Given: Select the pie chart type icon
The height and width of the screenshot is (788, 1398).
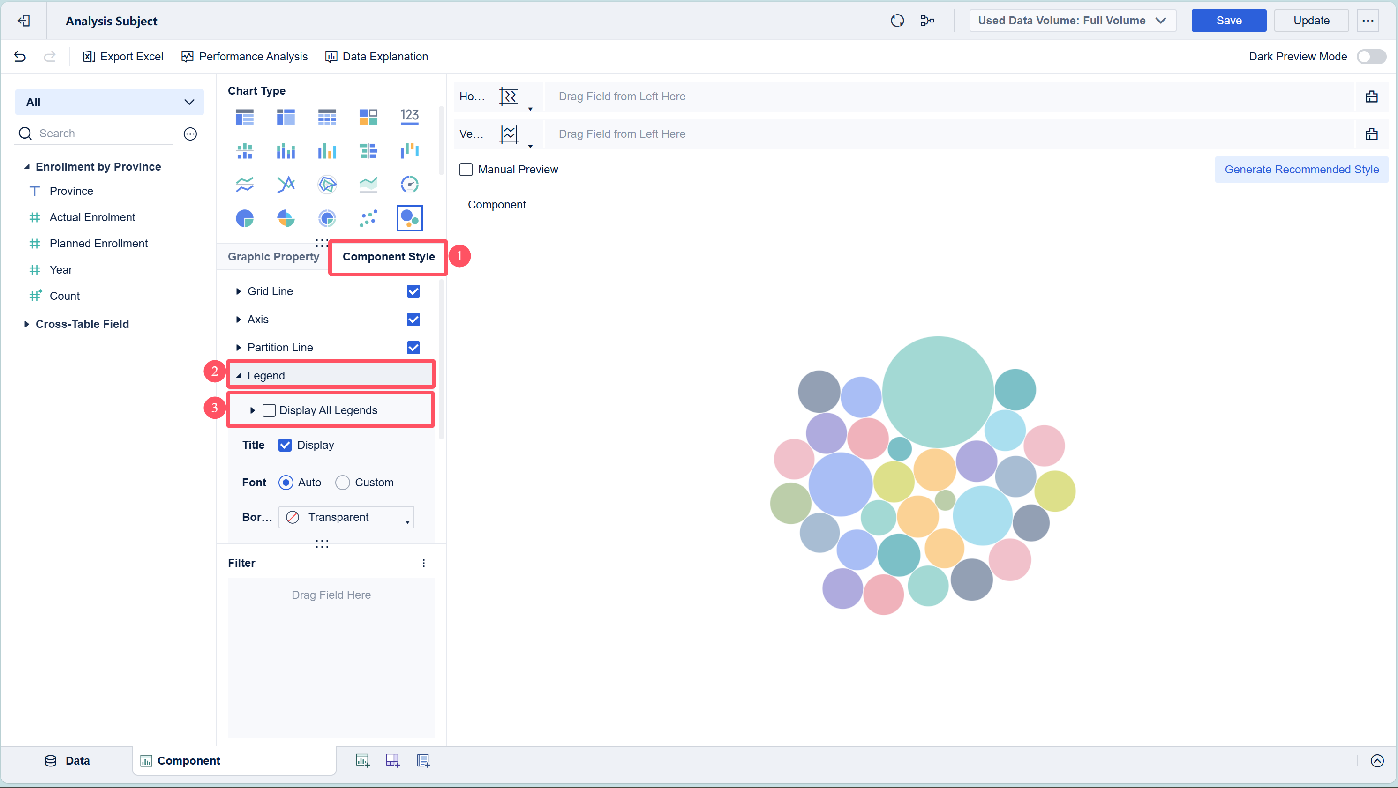Looking at the screenshot, I should click(x=244, y=218).
